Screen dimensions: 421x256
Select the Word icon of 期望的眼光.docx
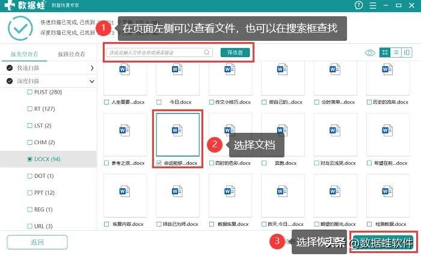click(x=335, y=191)
